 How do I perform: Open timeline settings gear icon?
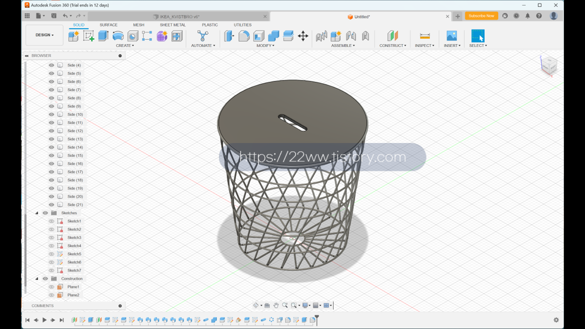click(556, 320)
